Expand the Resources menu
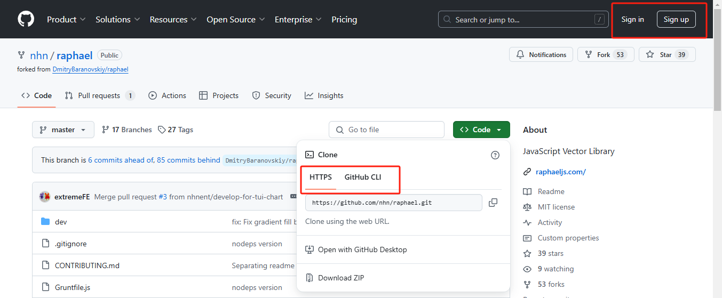Screen dimensions: 722x298 pos(173,19)
